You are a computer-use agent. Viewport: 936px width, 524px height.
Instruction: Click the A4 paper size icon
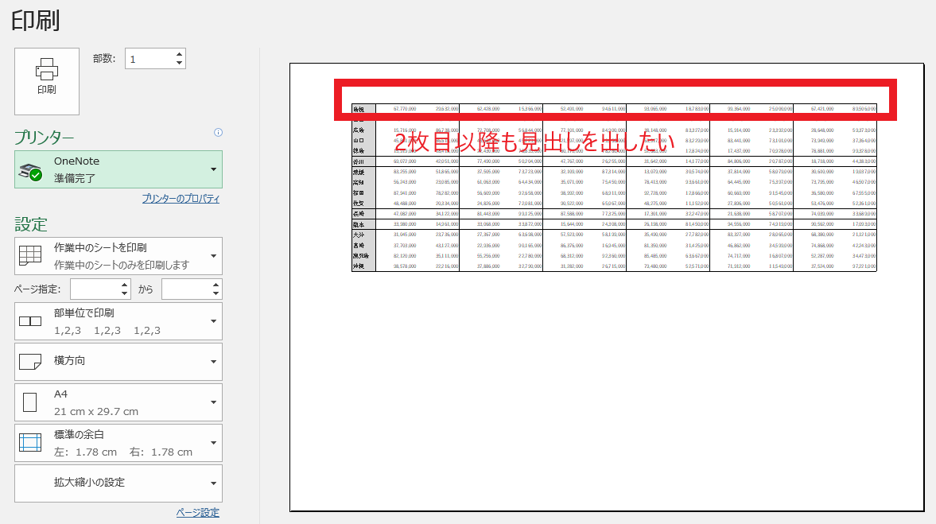30,402
